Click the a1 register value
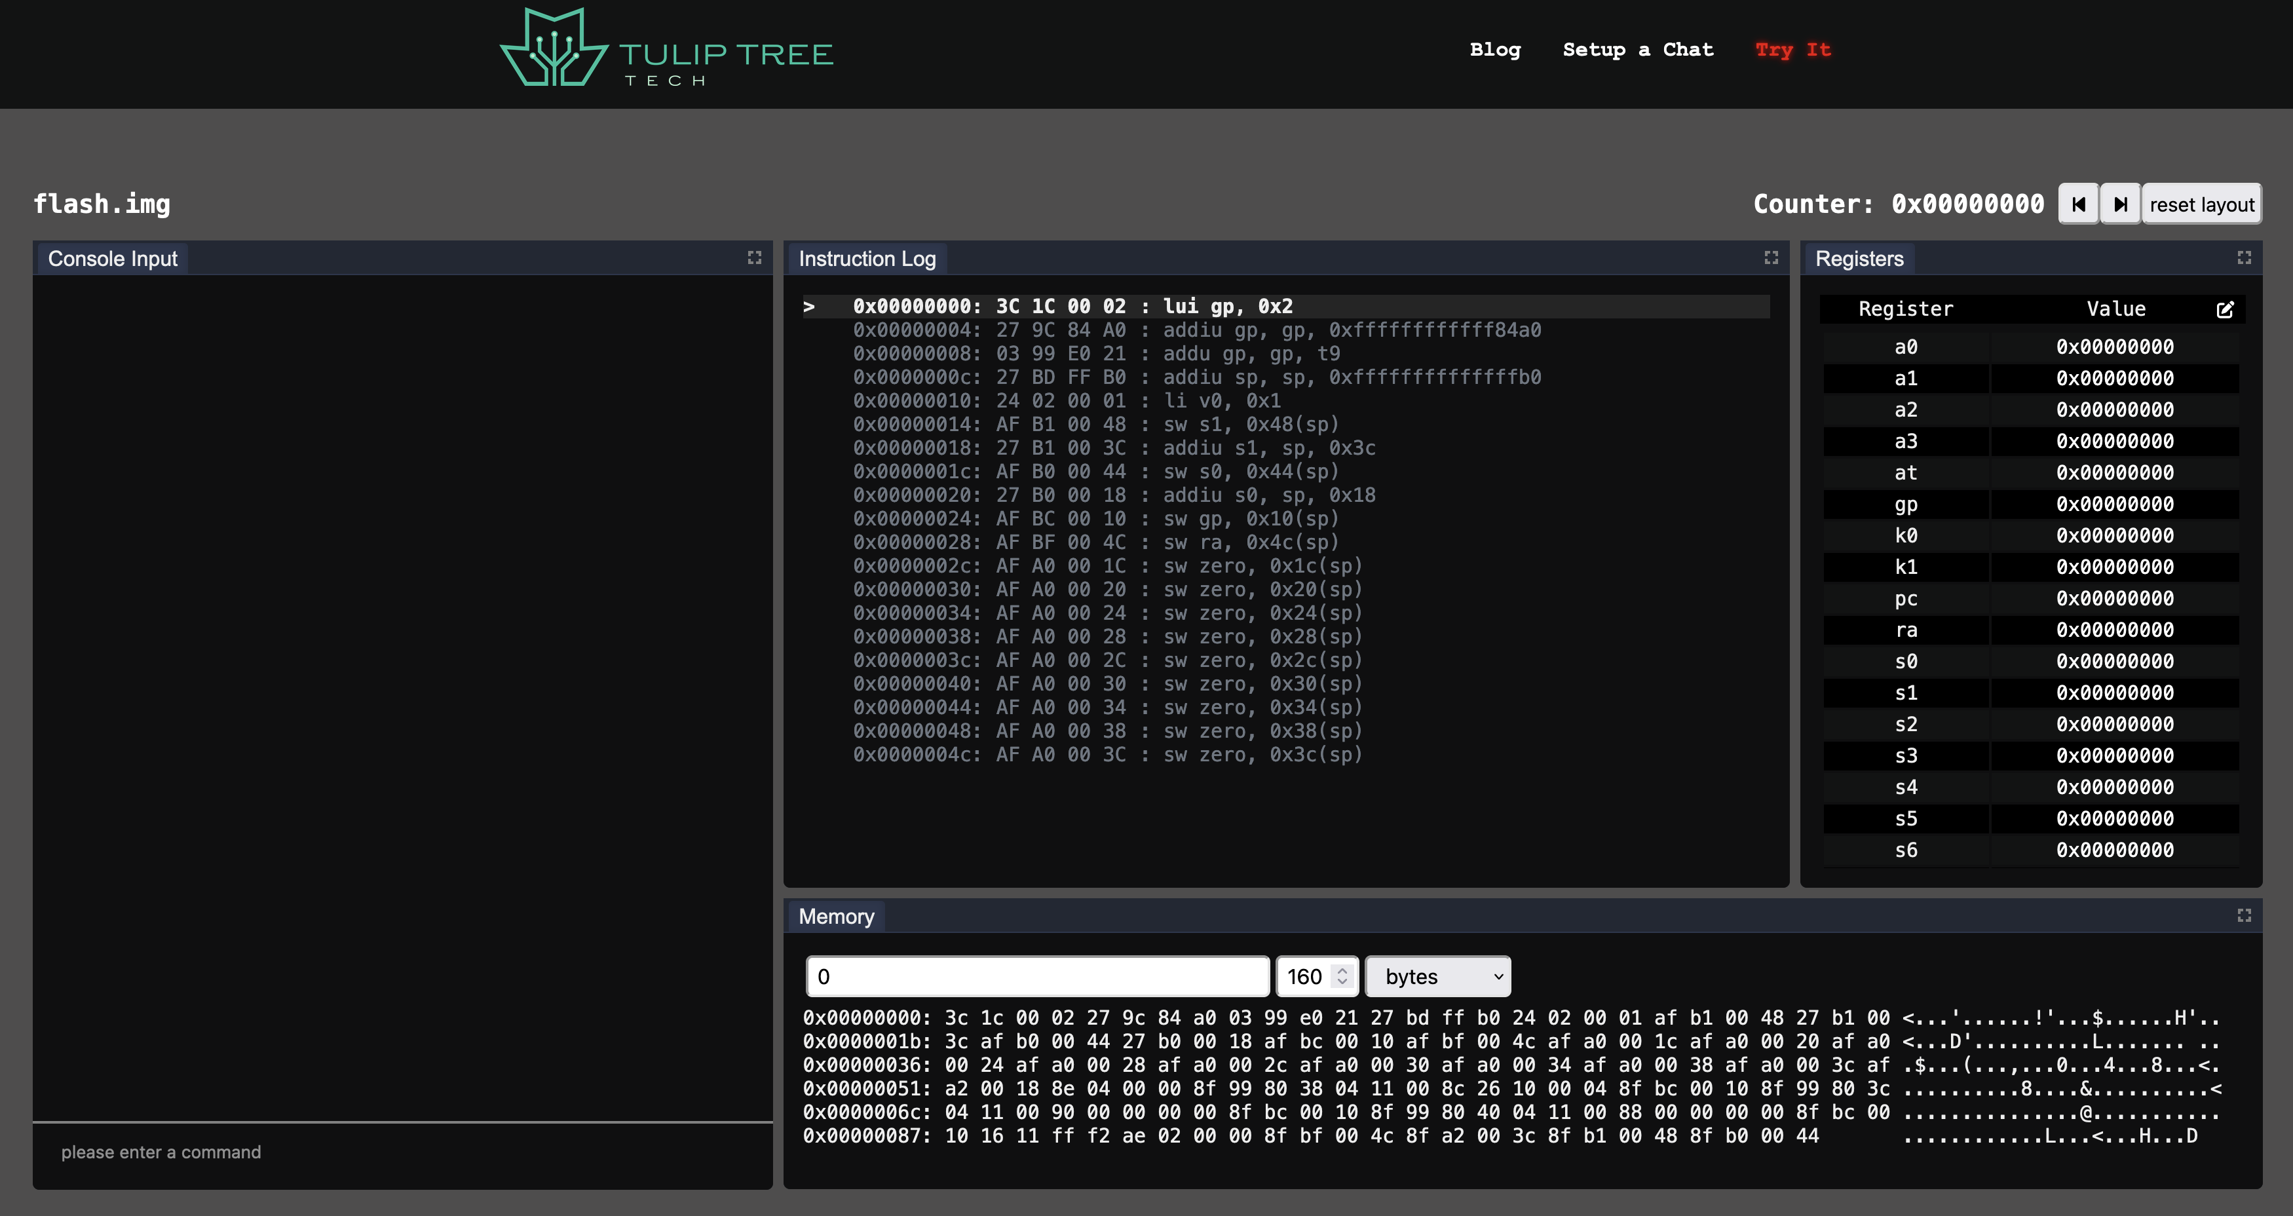Viewport: 2293px width, 1216px height. [x=2115, y=378]
